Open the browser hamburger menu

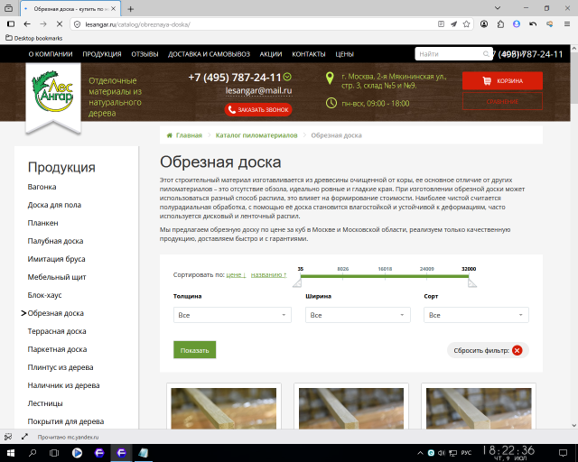[x=567, y=24]
